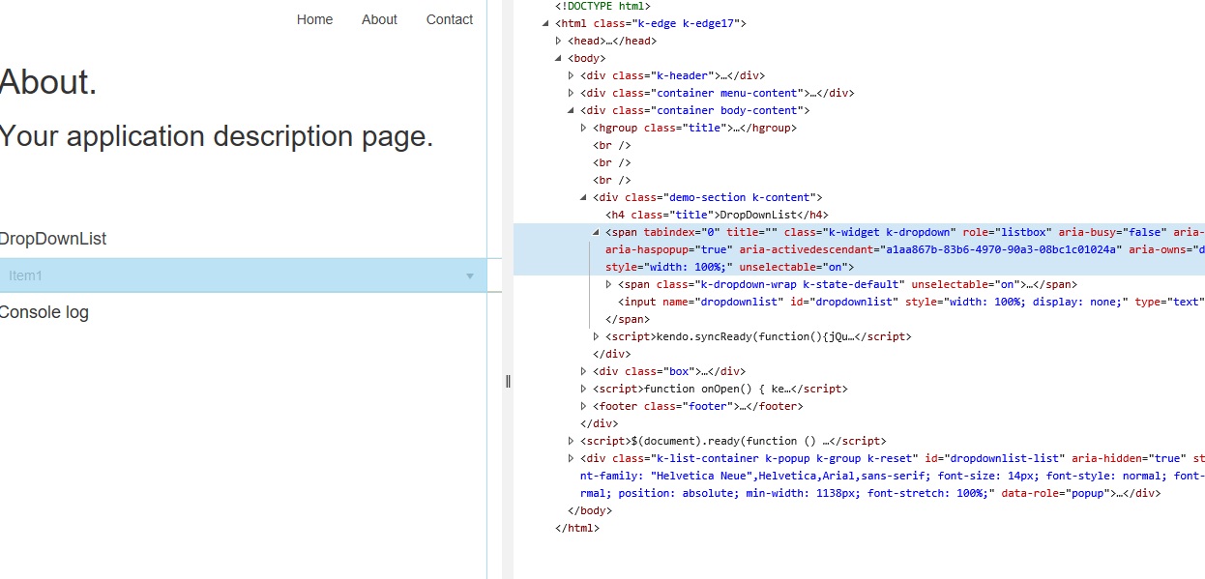The width and height of the screenshot is (1205, 579).
Task: Expand the div class box node
Action: coord(584,371)
